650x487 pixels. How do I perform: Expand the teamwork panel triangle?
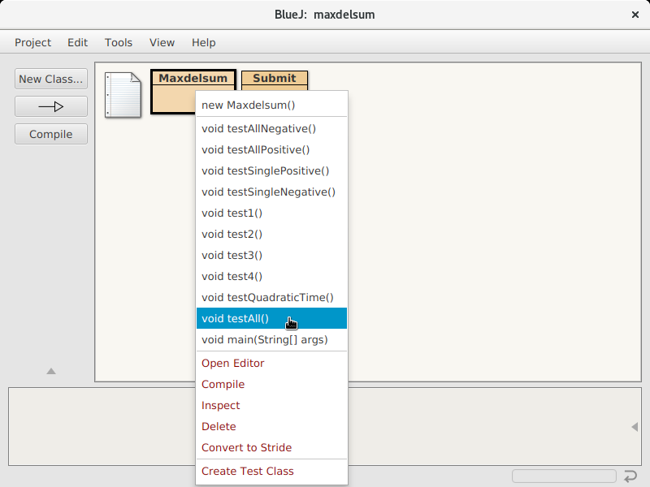[x=51, y=371]
